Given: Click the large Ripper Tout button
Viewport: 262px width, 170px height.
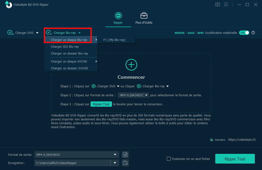Looking at the screenshot, I should pos(235,159).
